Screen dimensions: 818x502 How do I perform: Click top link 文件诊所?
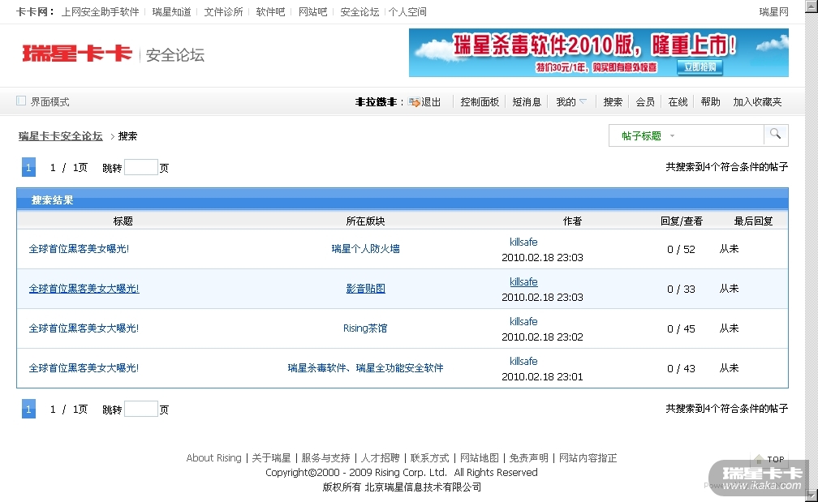(223, 11)
